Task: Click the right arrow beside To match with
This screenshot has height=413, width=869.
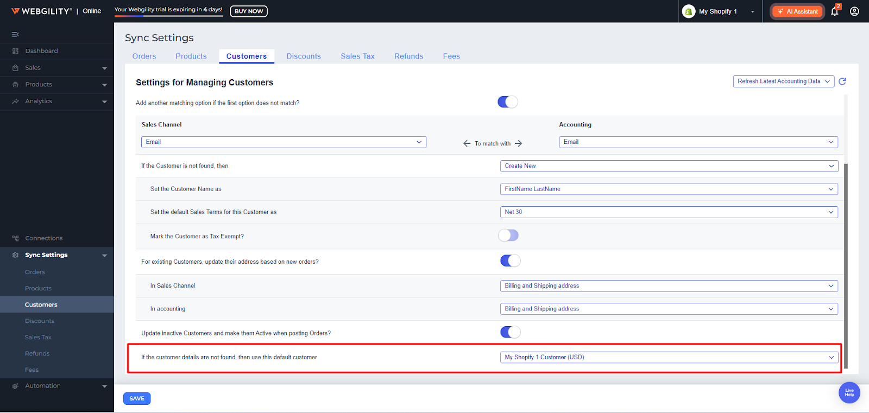Action: 518,143
